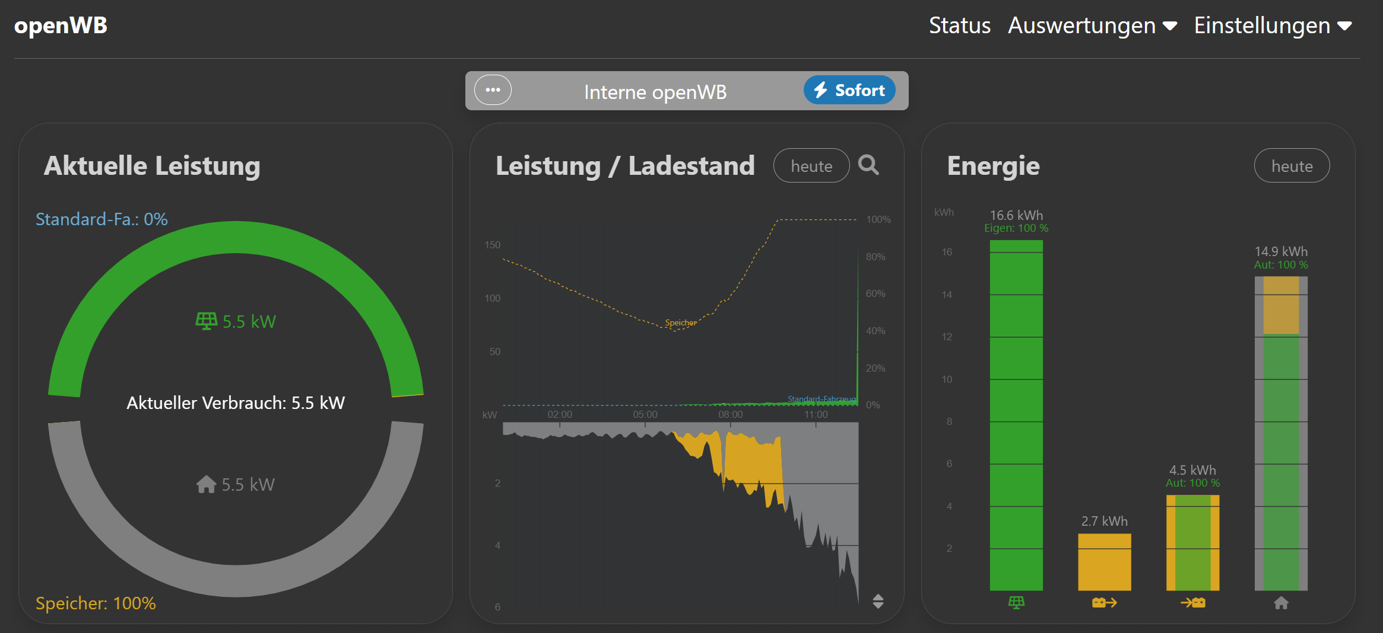Click the solar panel icon beside 5.5 kW
The width and height of the screenshot is (1383, 633).
[206, 321]
